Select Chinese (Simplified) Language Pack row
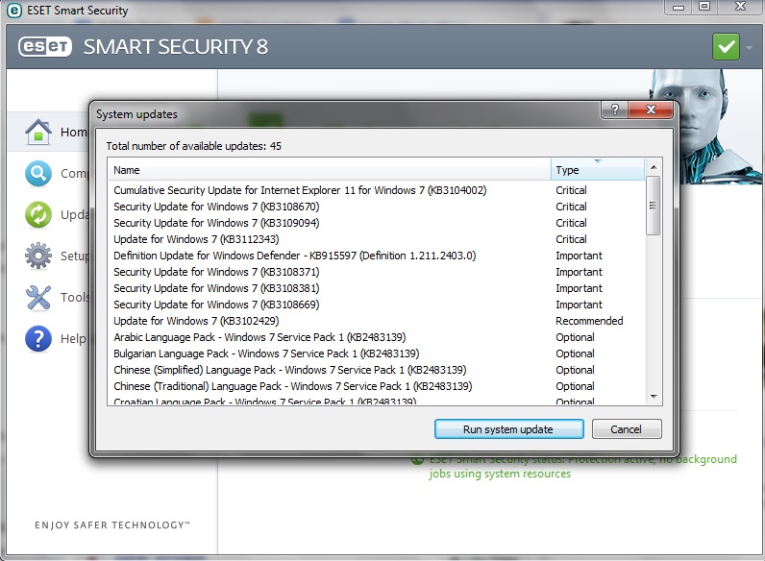This screenshot has height=561, width=765. [x=377, y=370]
